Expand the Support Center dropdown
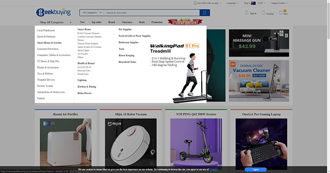330x173 pixels. point(279,3)
